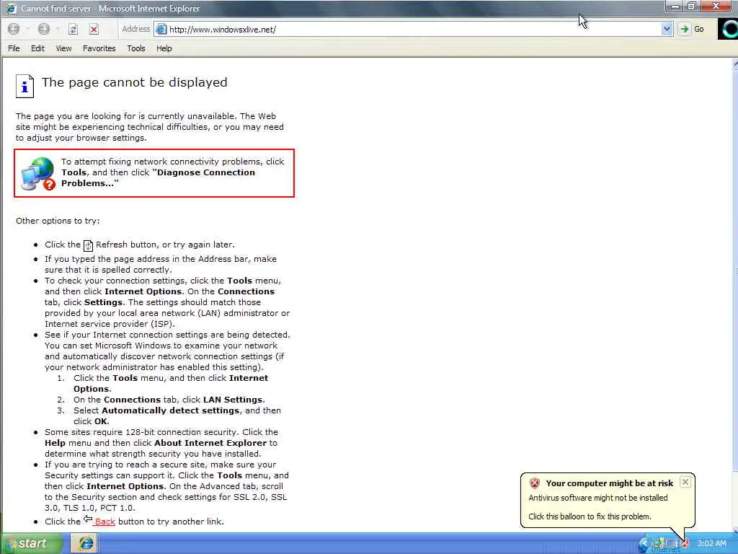738x554 pixels.
Task: Click the network globe diagnose icon
Action: pos(38,173)
